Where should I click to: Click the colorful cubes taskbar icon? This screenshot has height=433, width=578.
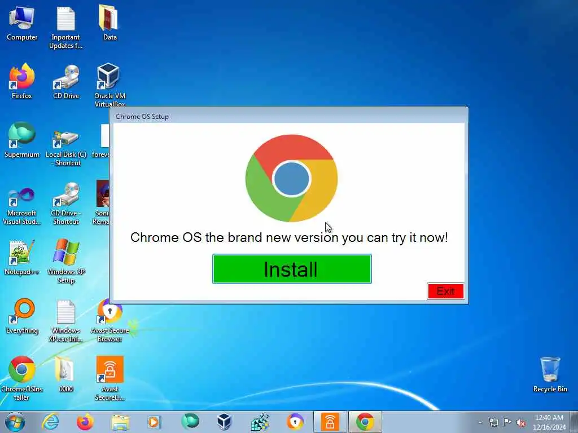pyautogui.click(x=260, y=422)
